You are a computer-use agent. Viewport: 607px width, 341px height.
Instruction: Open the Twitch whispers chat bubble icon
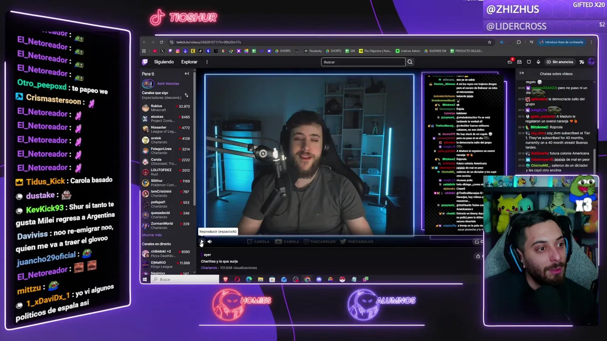coord(529,62)
